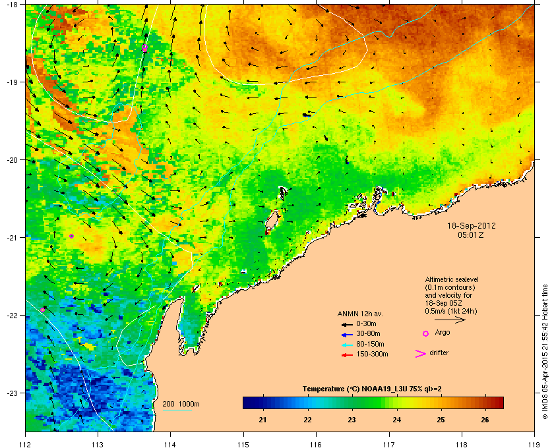Image resolution: width=554 pixels, height=448 pixels.
Task: Click the '(0.1m contours)' text
Action: pyautogui.click(x=450, y=287)
